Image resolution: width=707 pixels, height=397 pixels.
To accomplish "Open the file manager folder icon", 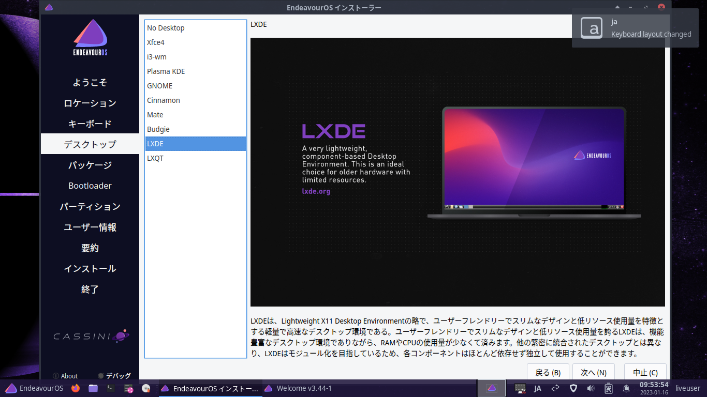I will pos(93,388).
